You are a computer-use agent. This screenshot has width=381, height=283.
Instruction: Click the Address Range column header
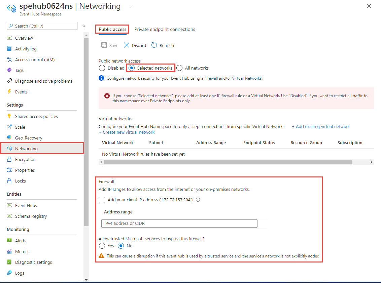(x=211, y=143)
